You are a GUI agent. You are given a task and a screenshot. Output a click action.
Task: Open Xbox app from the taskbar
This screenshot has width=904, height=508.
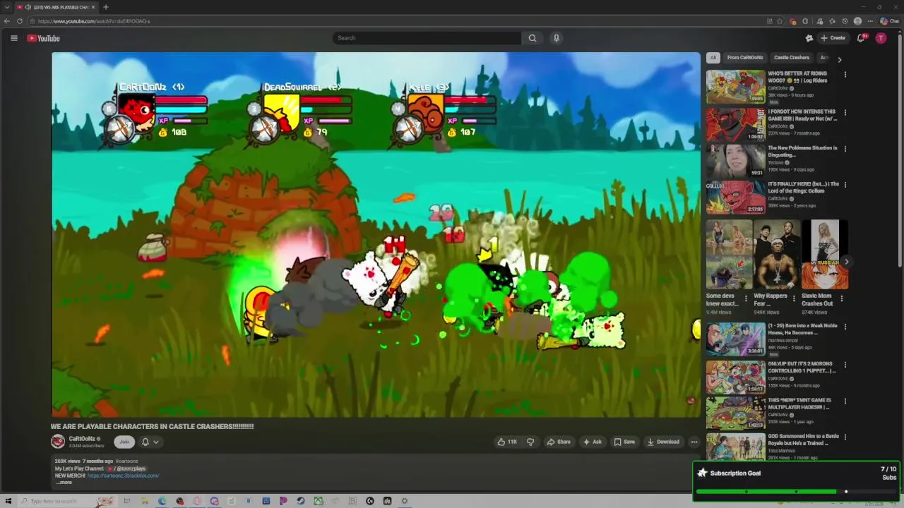(x=318, y=501)
